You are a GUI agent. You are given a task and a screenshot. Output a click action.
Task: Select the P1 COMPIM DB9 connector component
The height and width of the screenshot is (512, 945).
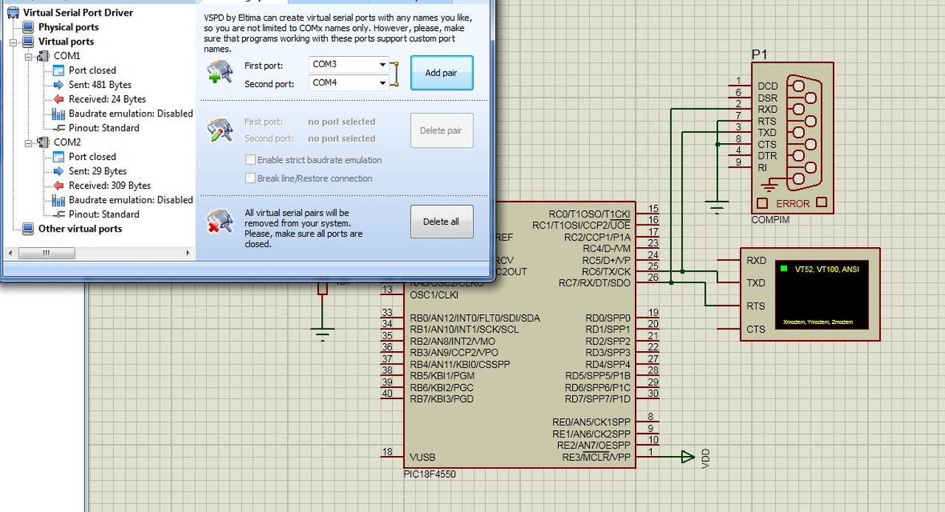(792, 138)
